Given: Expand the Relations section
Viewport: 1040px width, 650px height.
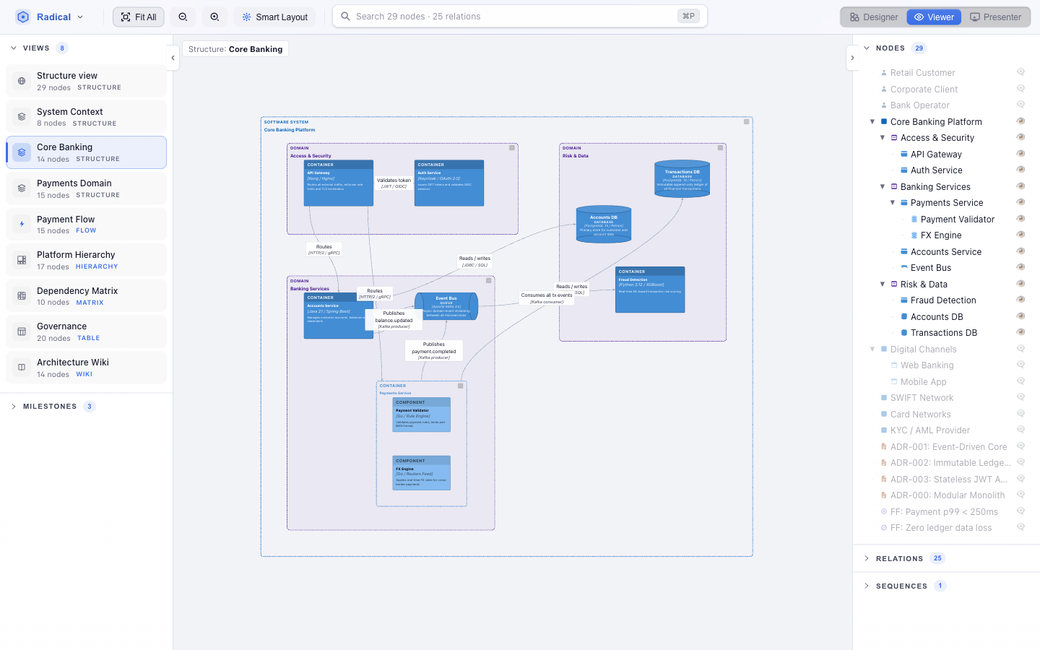Looking at the screenshot, I should coord(867,558).
